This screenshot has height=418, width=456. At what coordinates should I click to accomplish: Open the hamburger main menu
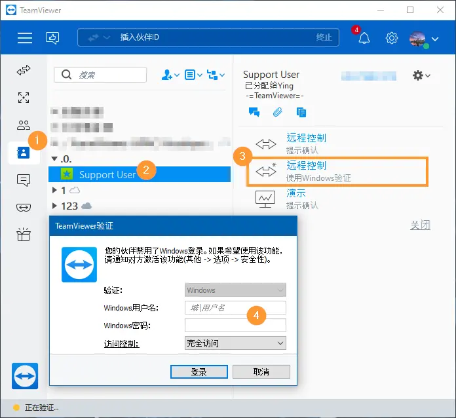(x=25, y=38)
